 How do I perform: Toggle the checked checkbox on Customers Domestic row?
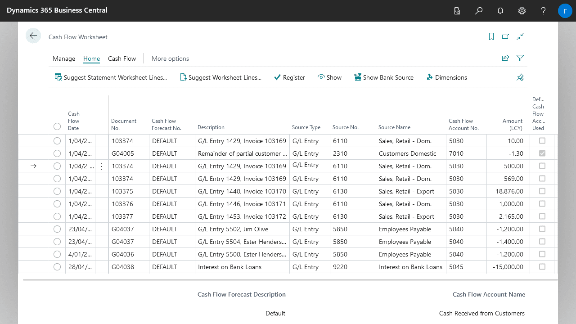point(542,153)
